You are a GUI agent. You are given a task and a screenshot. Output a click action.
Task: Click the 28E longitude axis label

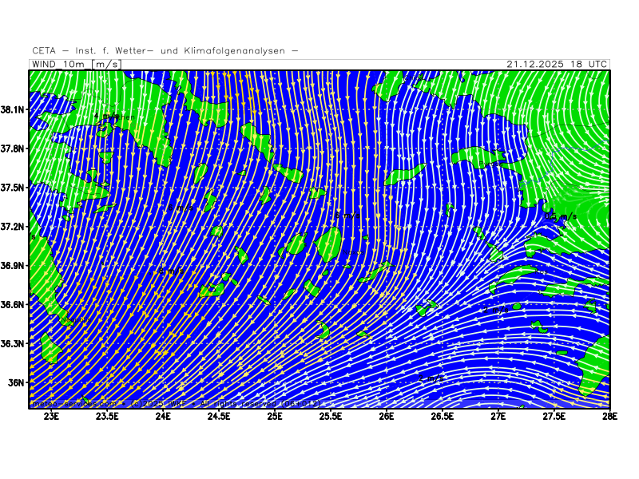[609, 416]
